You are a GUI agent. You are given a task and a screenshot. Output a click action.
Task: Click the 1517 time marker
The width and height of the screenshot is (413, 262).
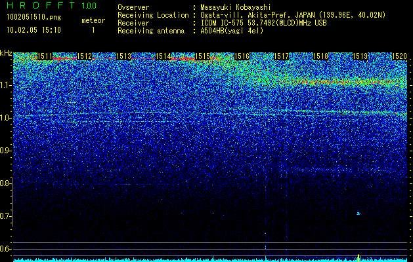281,56
